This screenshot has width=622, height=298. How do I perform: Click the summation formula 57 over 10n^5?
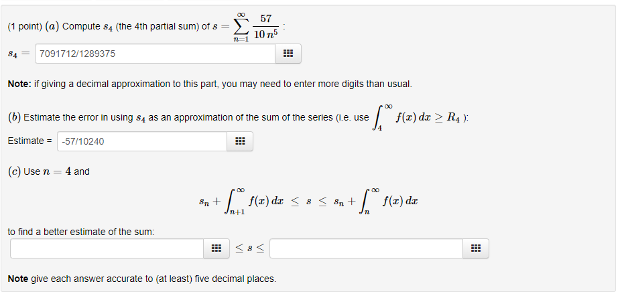(256, 27)
